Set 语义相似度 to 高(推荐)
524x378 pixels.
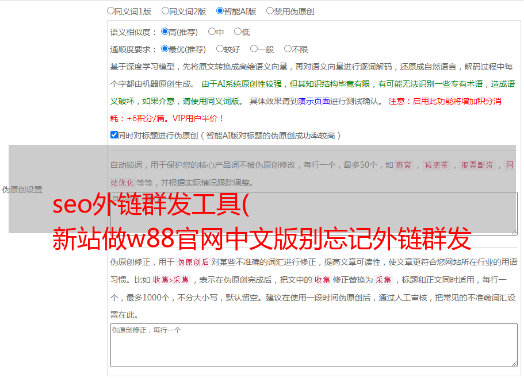(x=165, y=32)
